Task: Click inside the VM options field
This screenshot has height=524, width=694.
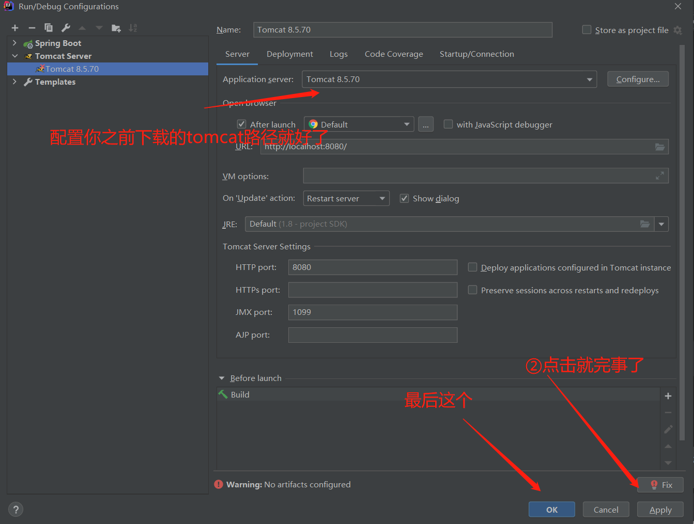Action: (465, 176)
